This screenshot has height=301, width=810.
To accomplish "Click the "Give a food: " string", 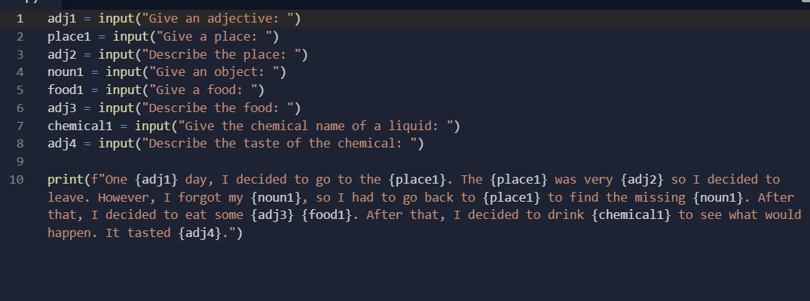I will (204, 90).
